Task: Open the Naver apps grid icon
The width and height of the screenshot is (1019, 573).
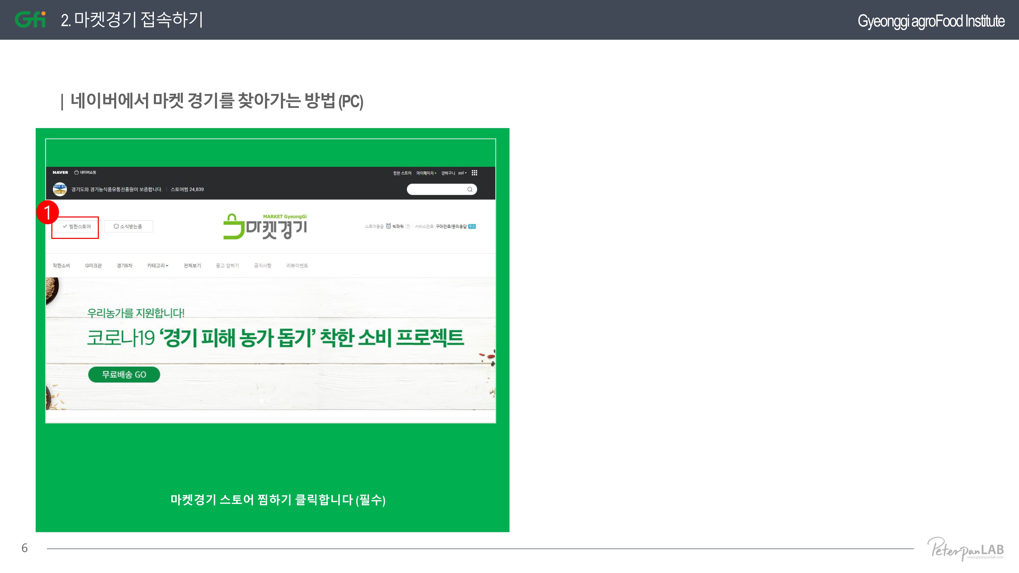Action: 474,173
